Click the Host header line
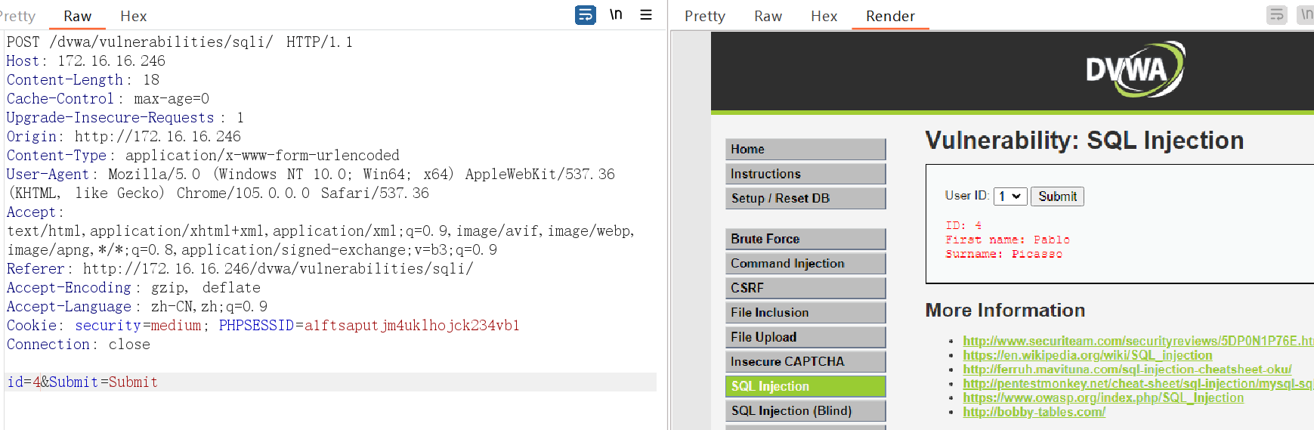 (x=85, y=60)
